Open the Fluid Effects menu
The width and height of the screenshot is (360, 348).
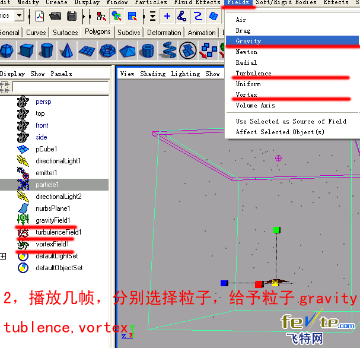click(197, 2)
